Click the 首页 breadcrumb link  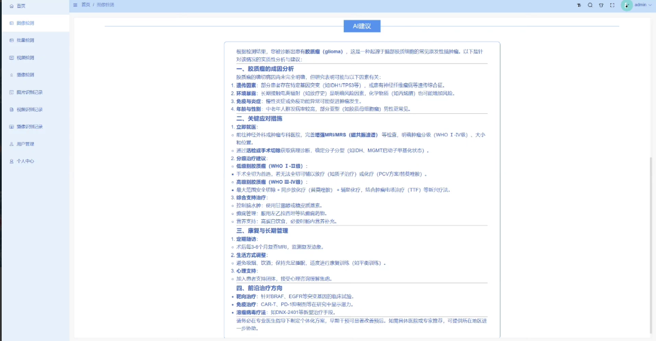[x=86, y=5]
